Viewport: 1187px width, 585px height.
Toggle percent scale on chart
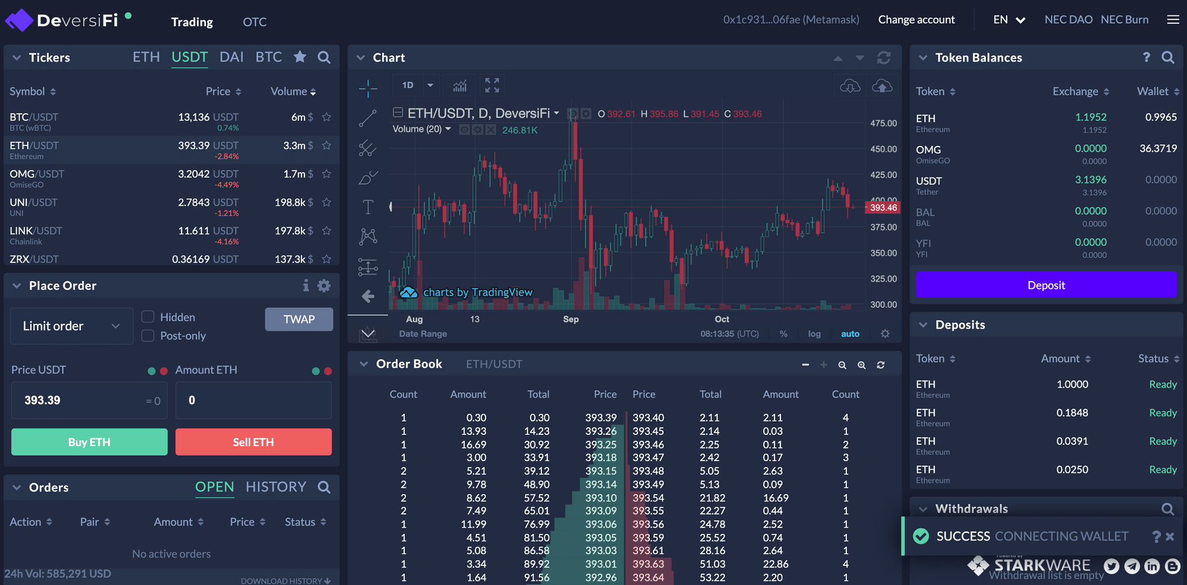(x=783, y=333)
